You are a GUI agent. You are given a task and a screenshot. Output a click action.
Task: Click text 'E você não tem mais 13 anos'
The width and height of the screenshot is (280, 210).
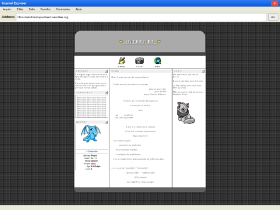pos(188,81)
